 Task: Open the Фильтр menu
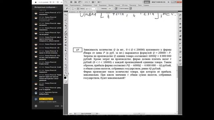point(111,5)
